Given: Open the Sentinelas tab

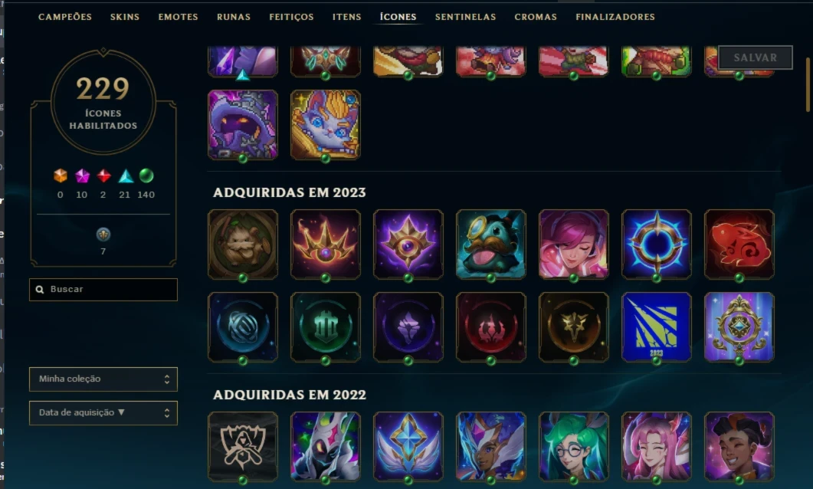Looking at the screenshot, I should click(x=465, y=17).
